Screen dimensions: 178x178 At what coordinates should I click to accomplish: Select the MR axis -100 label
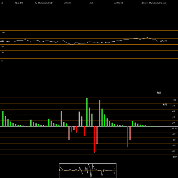(x=174, y=157)
